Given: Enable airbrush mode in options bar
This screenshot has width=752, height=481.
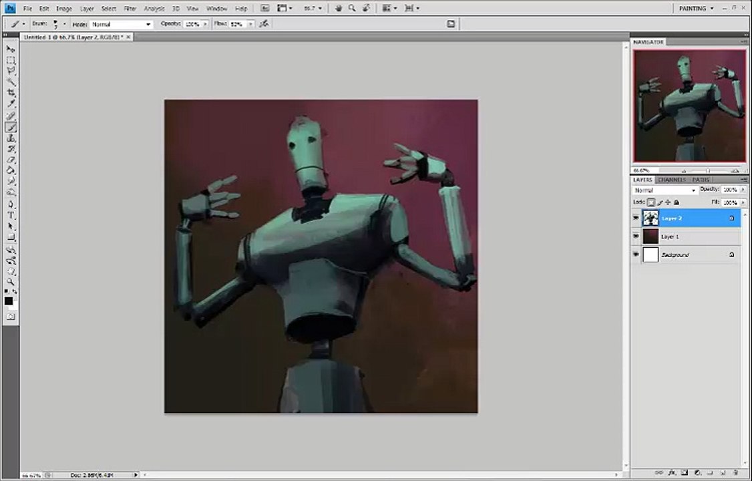Looking at the screenshot, I should [264, 23].
